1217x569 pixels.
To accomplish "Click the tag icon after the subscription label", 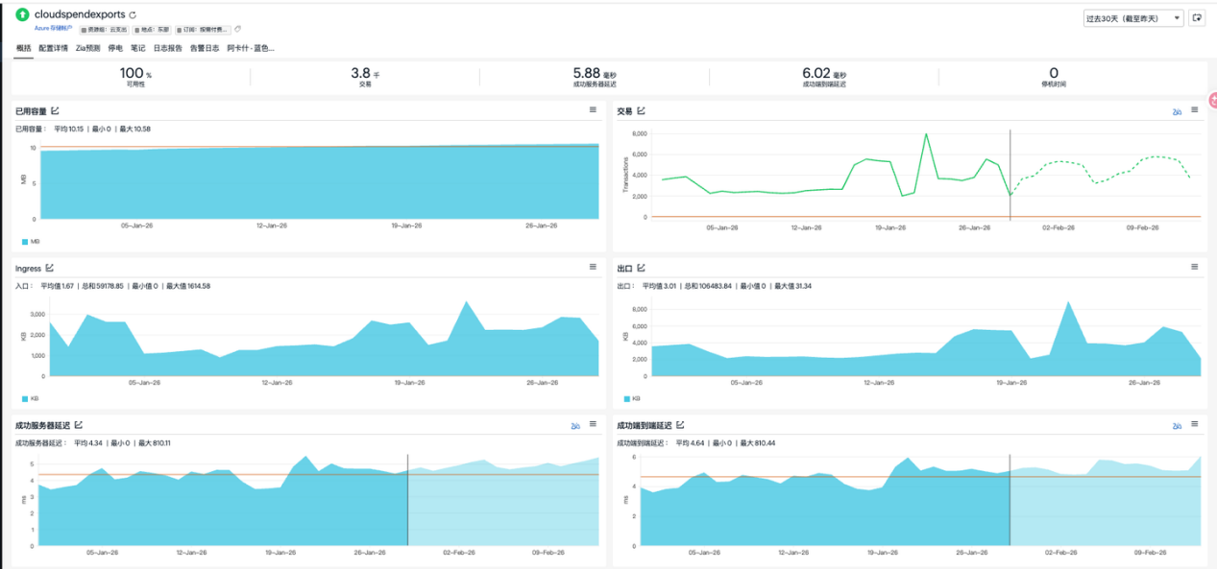I will tap(238, 29).
